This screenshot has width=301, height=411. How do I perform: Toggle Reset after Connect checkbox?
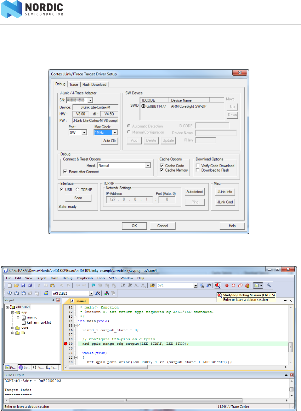[x=65, y=172]
